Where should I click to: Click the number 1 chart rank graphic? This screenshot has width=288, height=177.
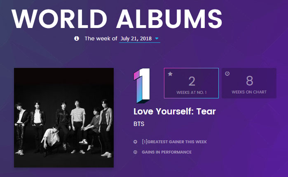tap(142, 85)
